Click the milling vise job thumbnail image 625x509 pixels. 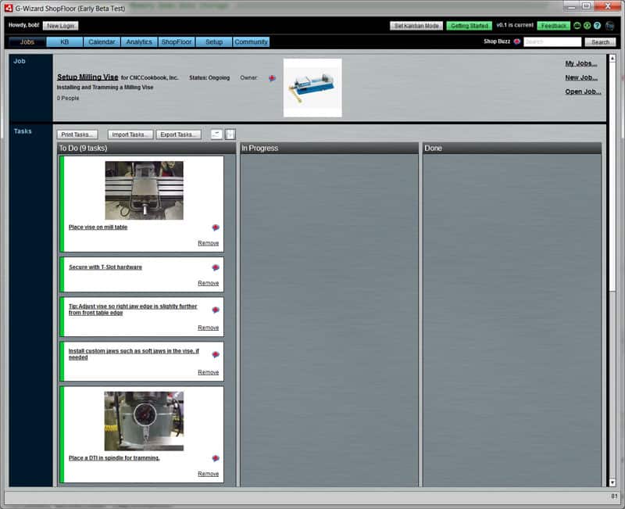(311, 88)
